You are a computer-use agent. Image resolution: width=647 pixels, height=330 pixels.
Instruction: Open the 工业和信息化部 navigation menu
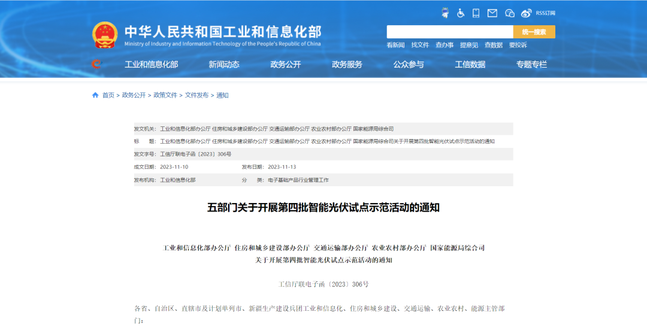[x=151, y=65]
